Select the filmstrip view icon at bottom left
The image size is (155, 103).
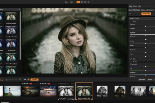point(1,80)
